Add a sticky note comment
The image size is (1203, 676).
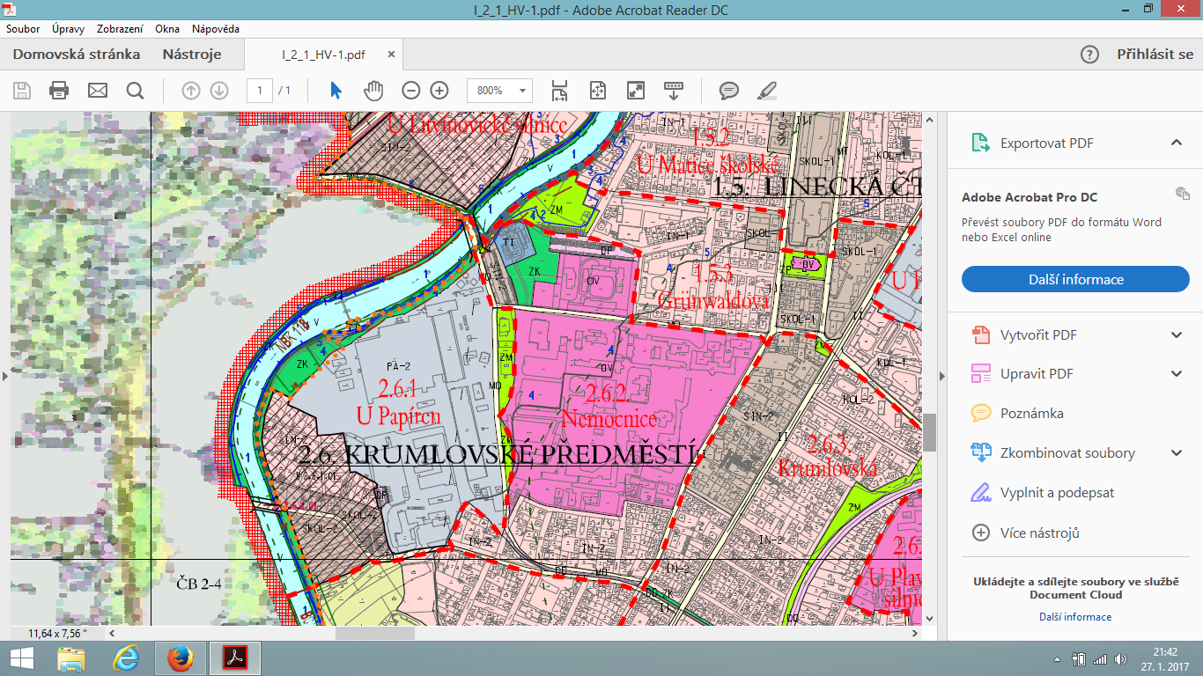728,90
